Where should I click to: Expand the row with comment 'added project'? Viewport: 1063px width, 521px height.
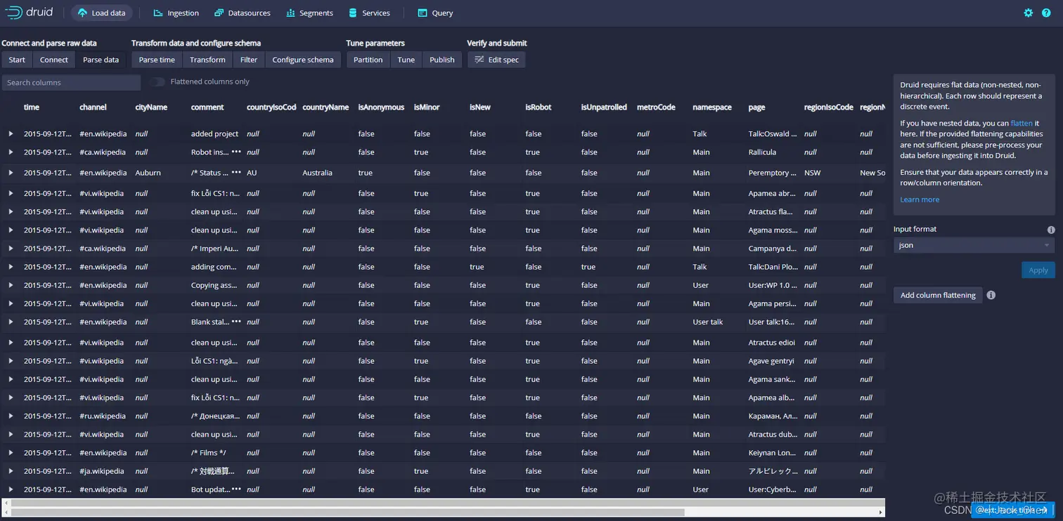point(11,133)
